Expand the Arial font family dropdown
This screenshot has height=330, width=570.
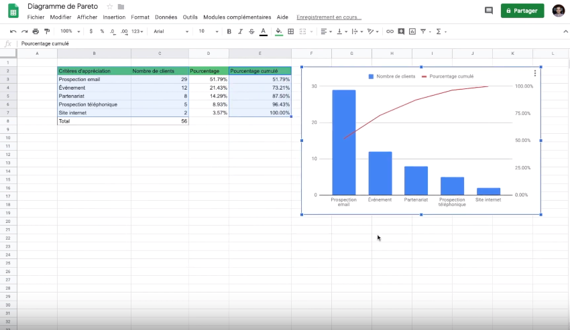click(170, 31)
